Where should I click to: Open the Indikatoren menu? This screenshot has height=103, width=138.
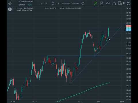click(x=66, y=3)
